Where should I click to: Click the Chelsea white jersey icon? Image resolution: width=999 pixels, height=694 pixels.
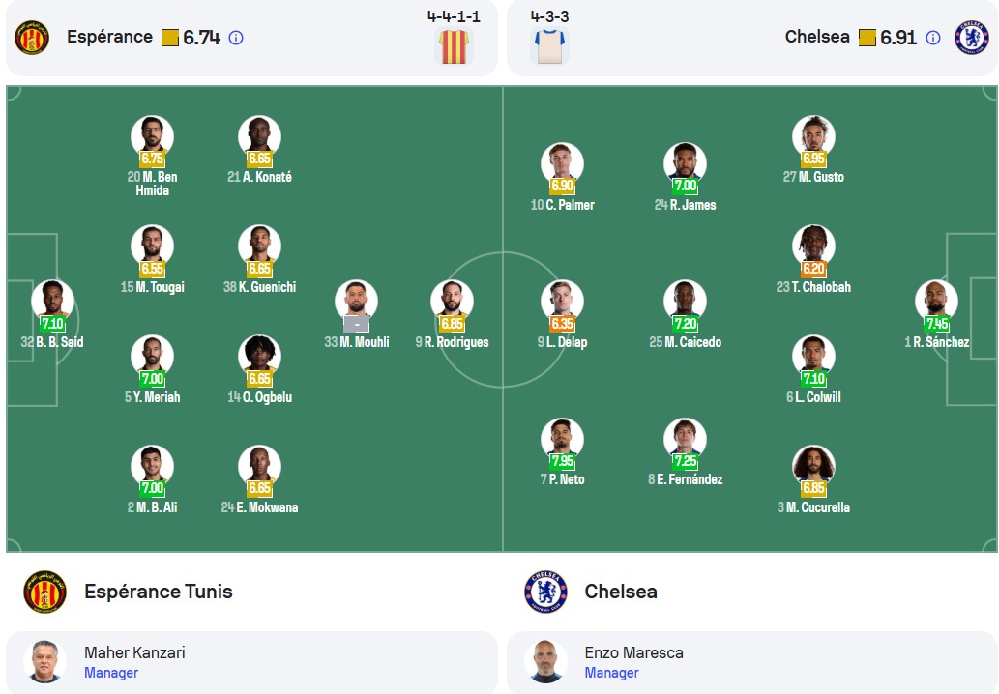point(549,46)
